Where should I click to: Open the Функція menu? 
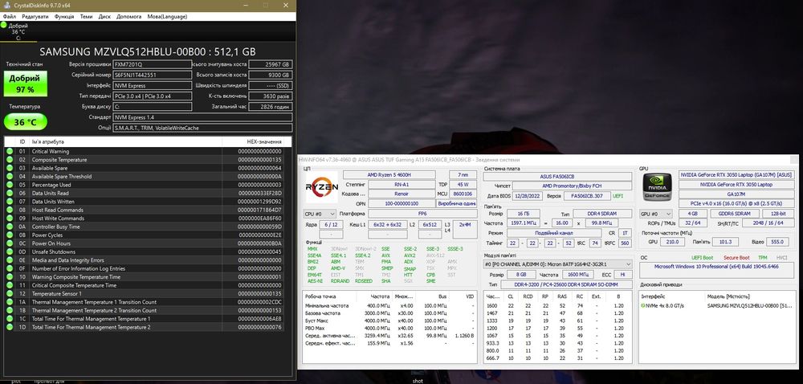pos(64,16)
